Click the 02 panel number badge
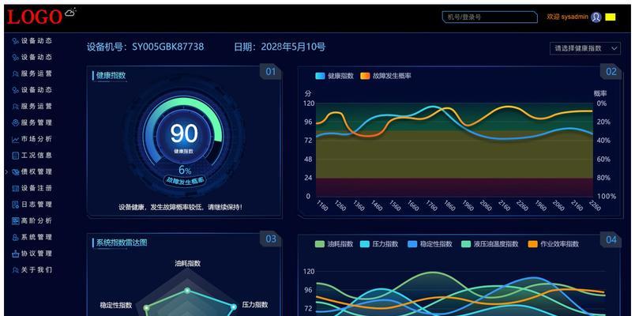The image size is (635, 316). tap(611, 72)
